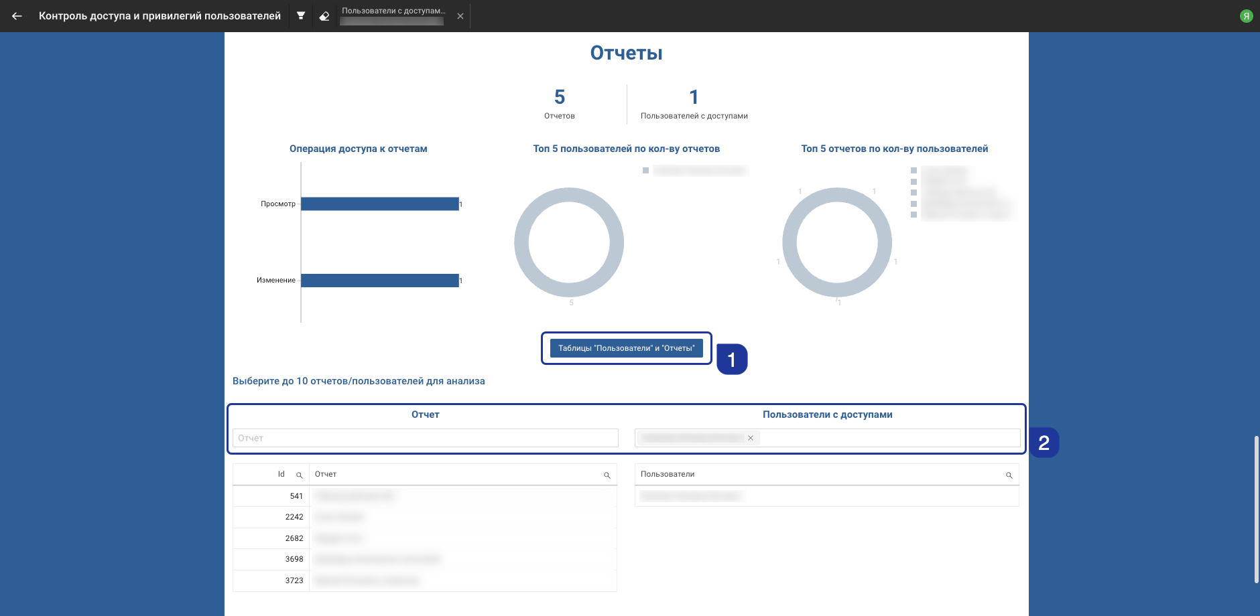Select the report row with Id 3723
Image resolution: width=1260 pixels, height=616 pixels.
[x=424, y=581]
